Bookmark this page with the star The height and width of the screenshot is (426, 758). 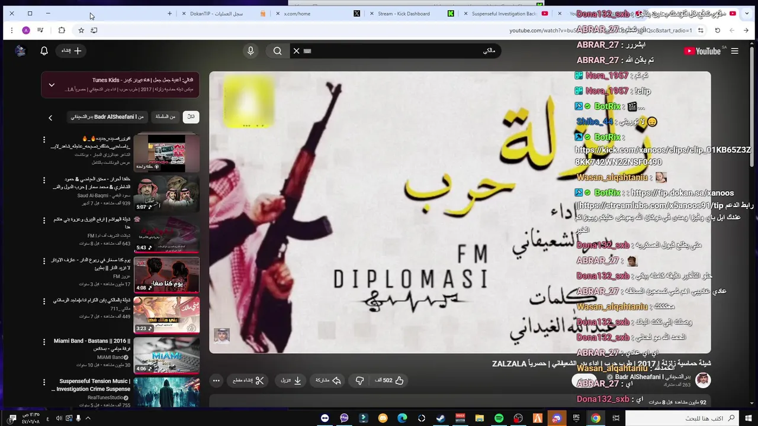point(81,30)
